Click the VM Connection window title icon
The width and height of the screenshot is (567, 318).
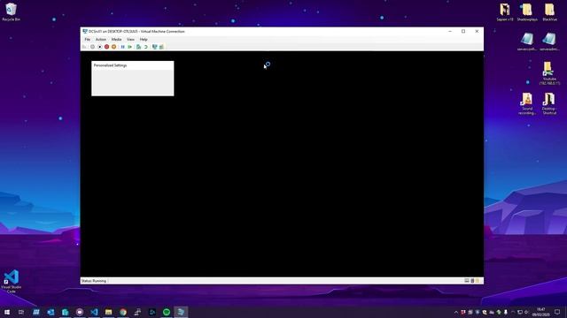pos(85,32)
